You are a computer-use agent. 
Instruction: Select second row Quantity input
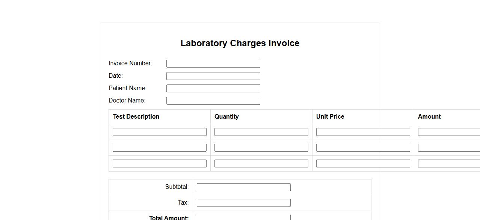pyautogui.click(x=261, y=148)
